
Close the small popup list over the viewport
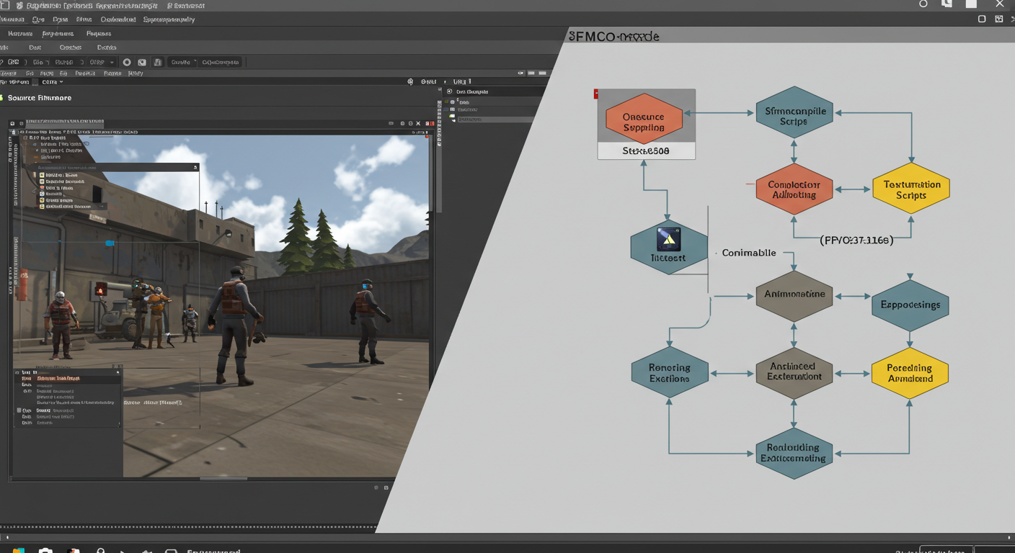coord(195,168)
